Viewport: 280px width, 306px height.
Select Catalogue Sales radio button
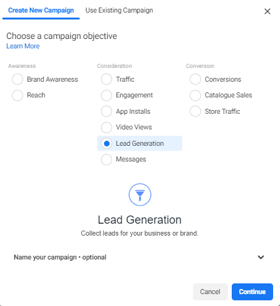pyautogui.click(x=195, y=96)
